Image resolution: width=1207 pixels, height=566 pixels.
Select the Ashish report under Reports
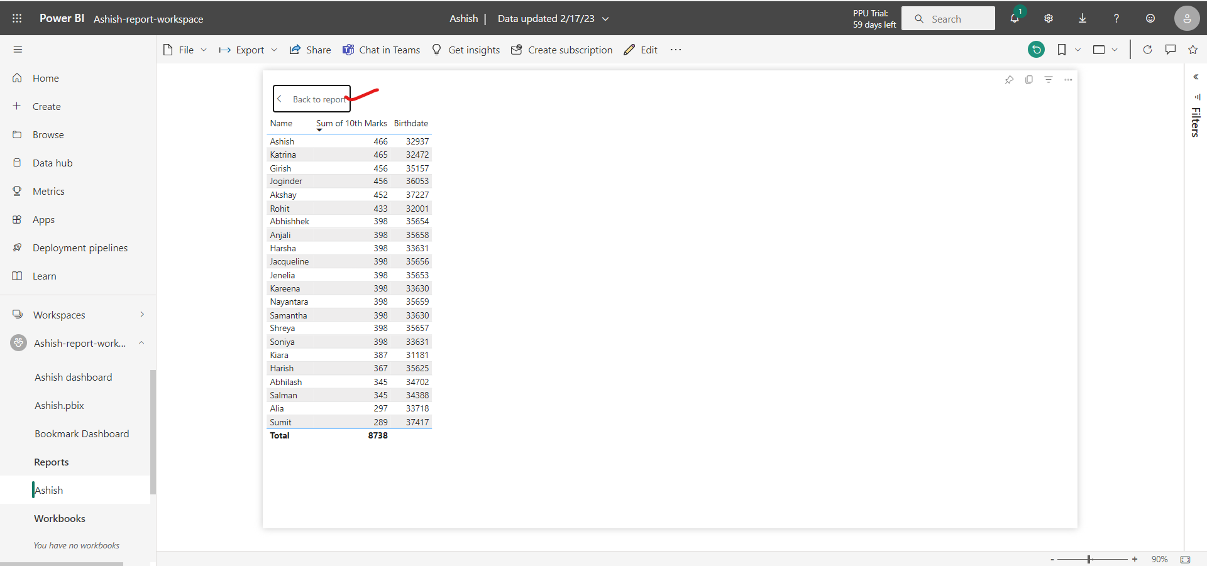[49, 489]
